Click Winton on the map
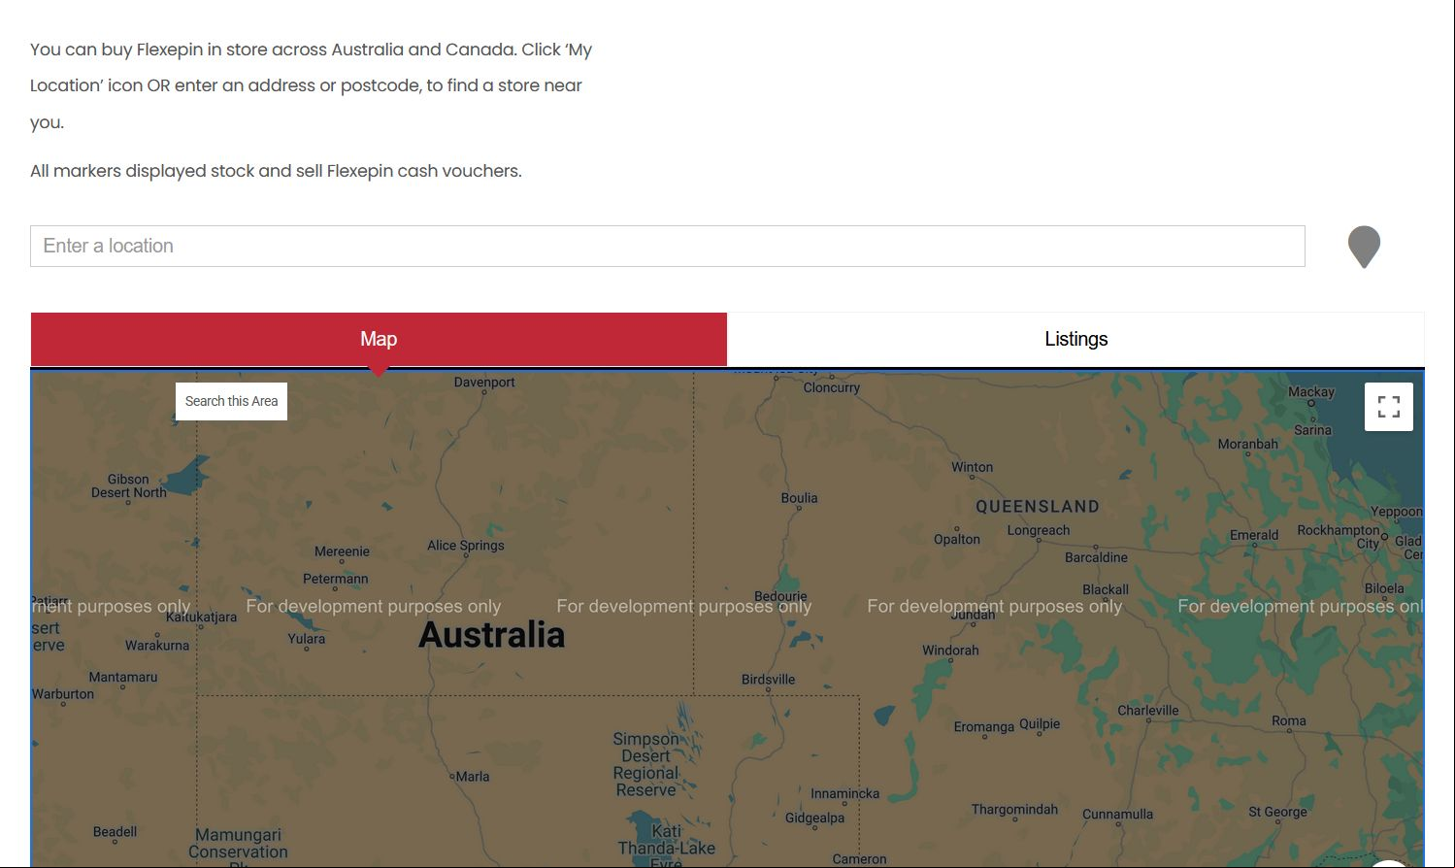The width and height of the screenshot is (1455, 868). click(x=972, y=467)
